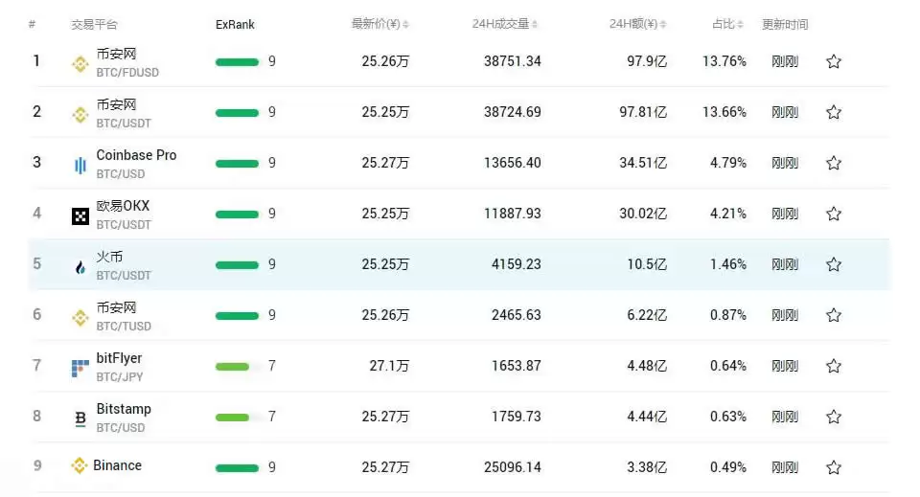
Task: Open the Bitstamp exchange name link
Action: (x=124, y=409)
